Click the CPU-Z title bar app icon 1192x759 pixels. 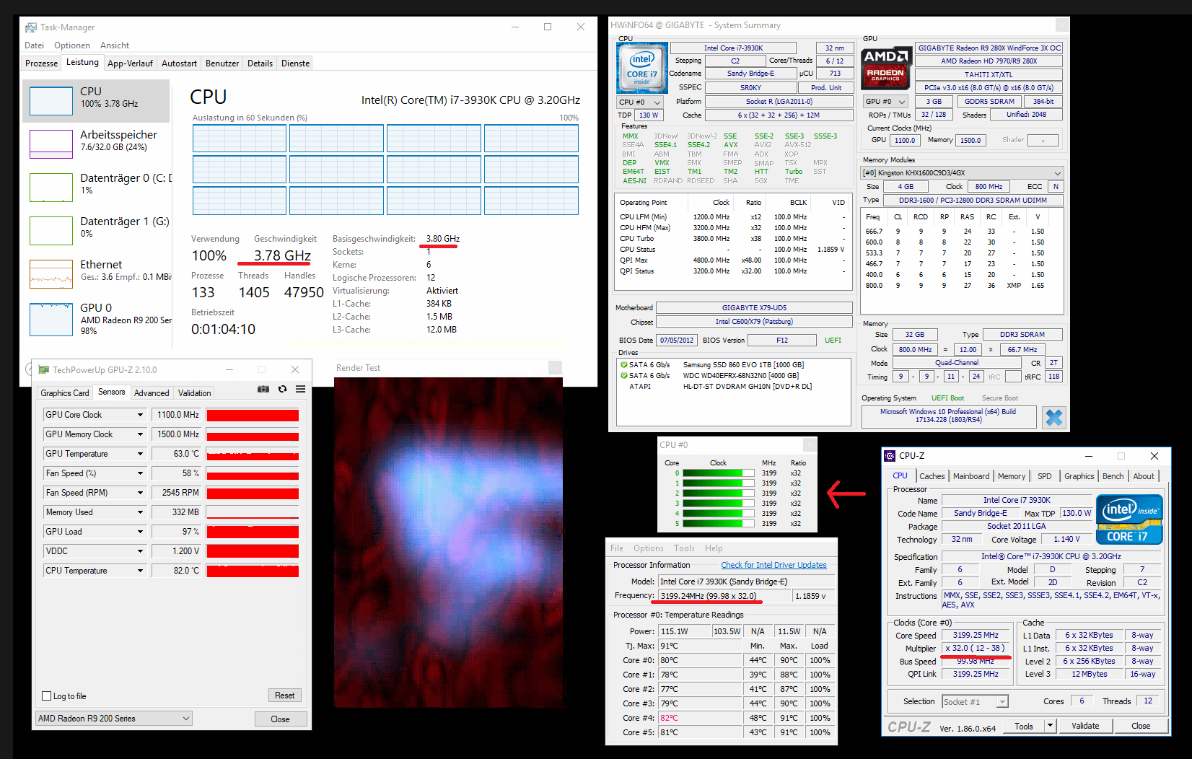coord(890,456)
